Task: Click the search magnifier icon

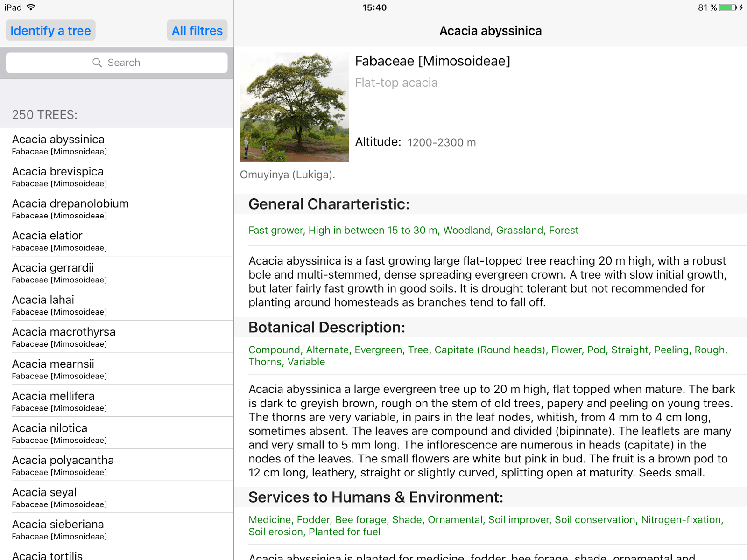Action: (97, 63)
